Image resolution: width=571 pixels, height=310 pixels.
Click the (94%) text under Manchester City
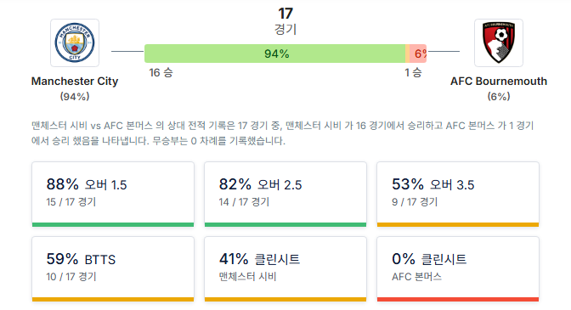pyautogui.click(x=75, y=97)
